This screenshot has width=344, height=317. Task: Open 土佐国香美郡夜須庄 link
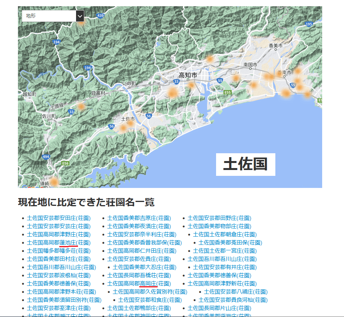click(139, 226)
